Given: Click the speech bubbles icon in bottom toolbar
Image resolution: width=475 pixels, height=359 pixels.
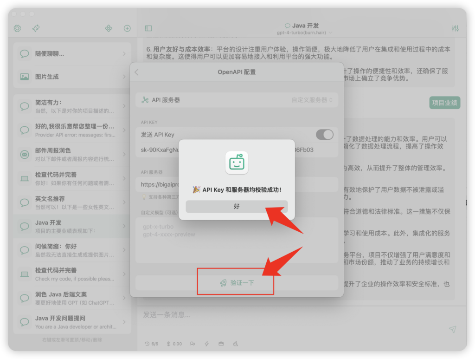Looking at the screenshot, I should tap(193, 344).
